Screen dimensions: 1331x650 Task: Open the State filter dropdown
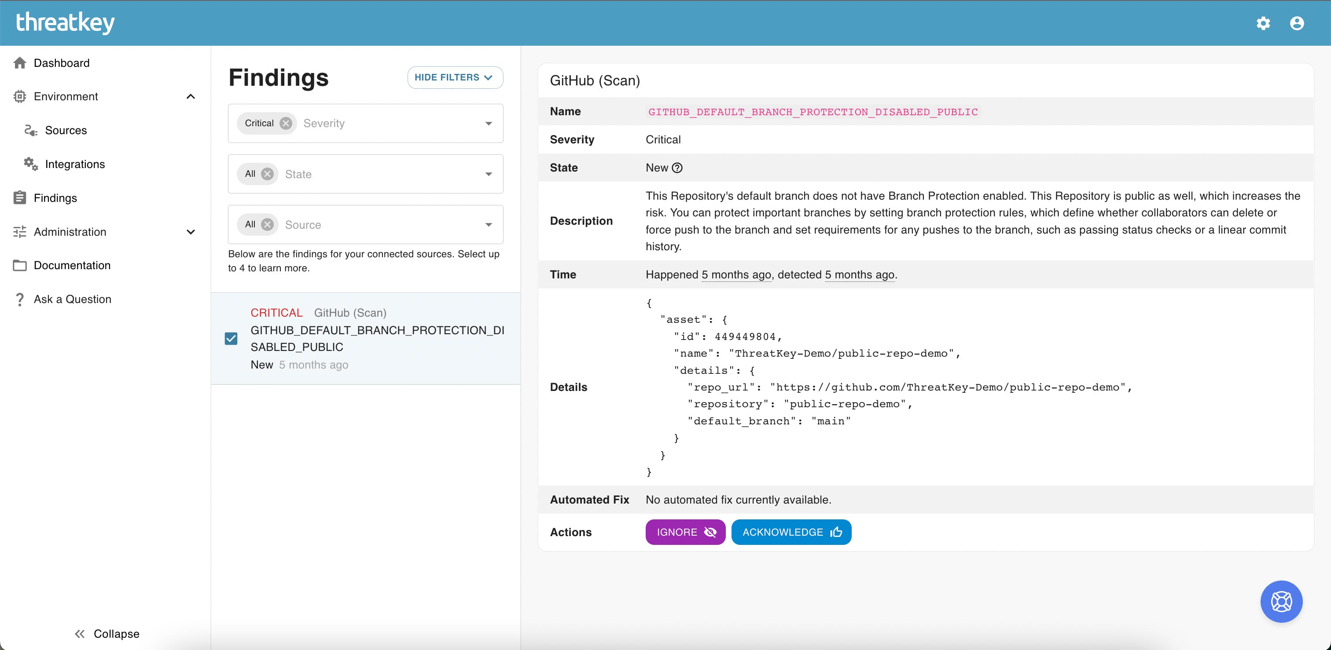(x=488, y=174)
